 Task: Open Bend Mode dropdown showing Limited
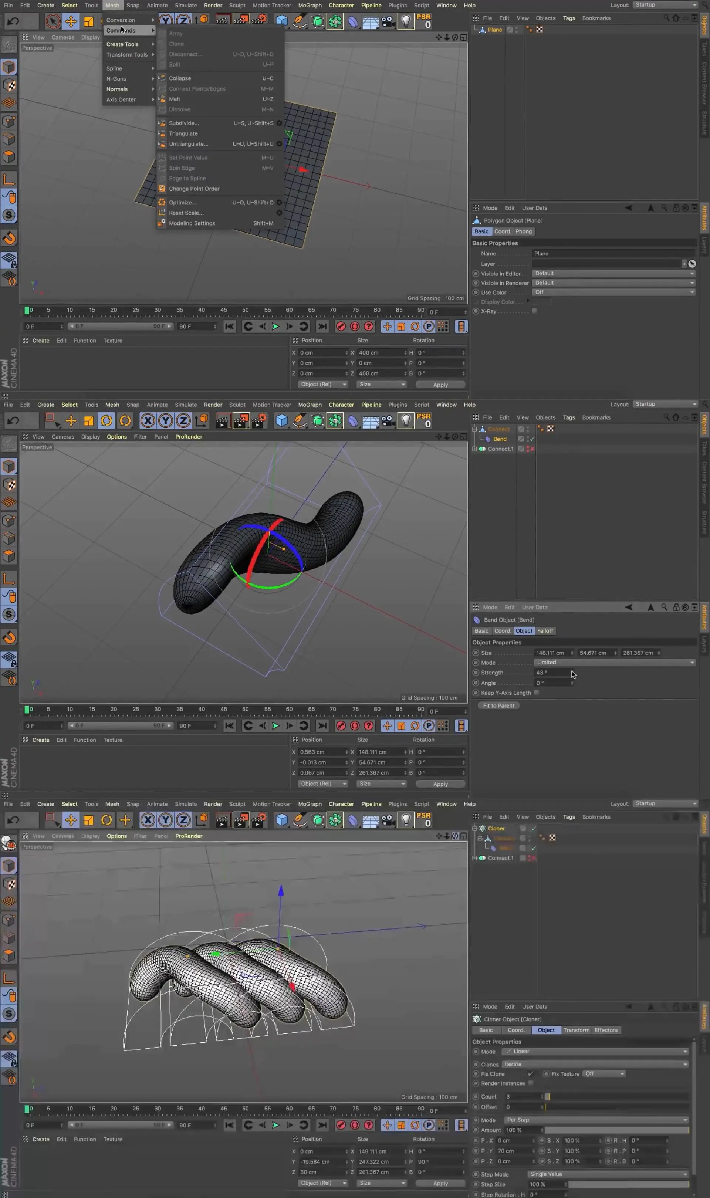point(615,662)
